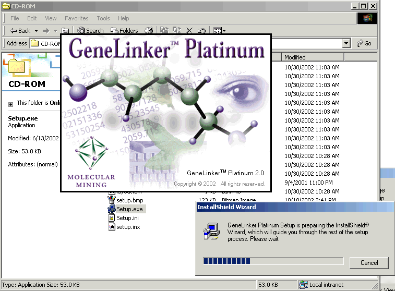The image size is (395, 291).
Task: Click the setup.inx file icon
Action: tap(112, 226)
